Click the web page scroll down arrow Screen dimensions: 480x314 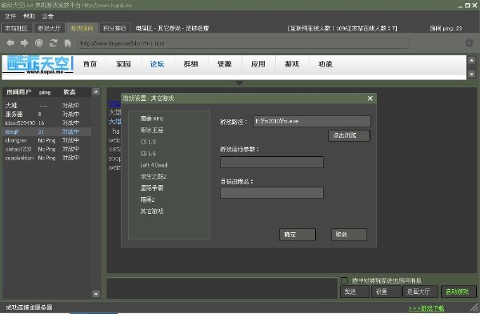(471, 74)
